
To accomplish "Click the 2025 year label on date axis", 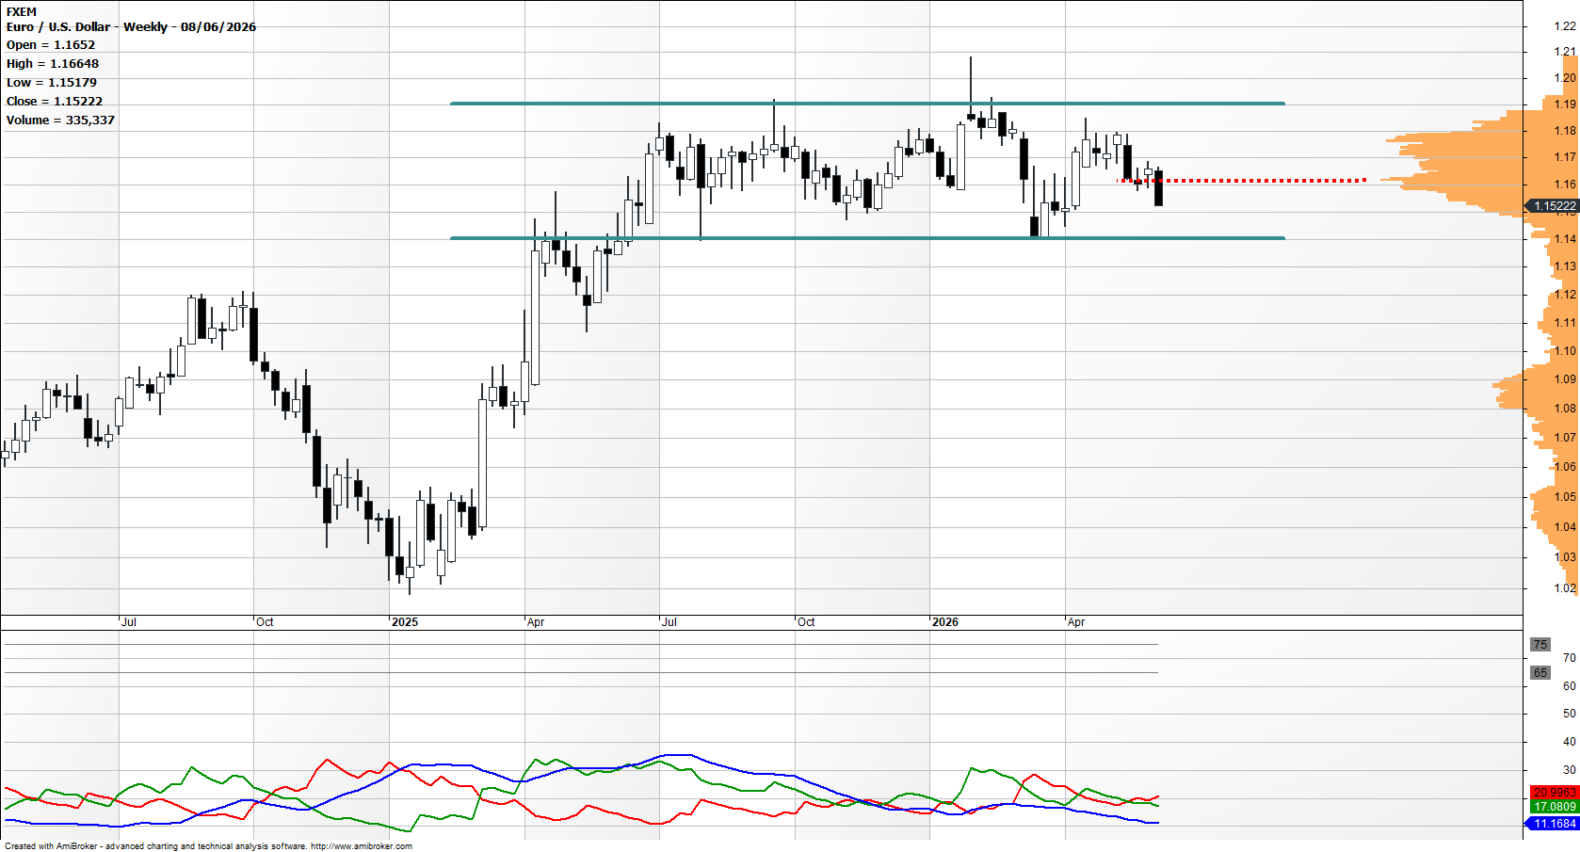I will [x=405, y=622].
